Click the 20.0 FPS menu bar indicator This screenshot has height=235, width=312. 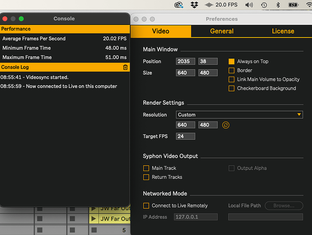(221, 5)
